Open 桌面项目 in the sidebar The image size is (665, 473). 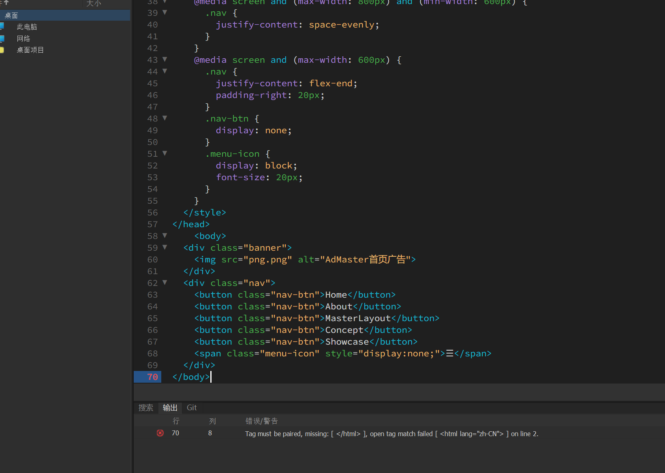(x=30, y=50)
